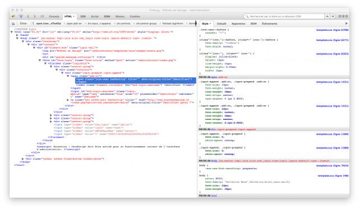Click the search magnifier icon

pyautogui.click(x=247, y=16)
